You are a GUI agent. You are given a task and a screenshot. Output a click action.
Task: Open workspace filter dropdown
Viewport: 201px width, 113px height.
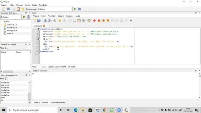coord(29,48)
